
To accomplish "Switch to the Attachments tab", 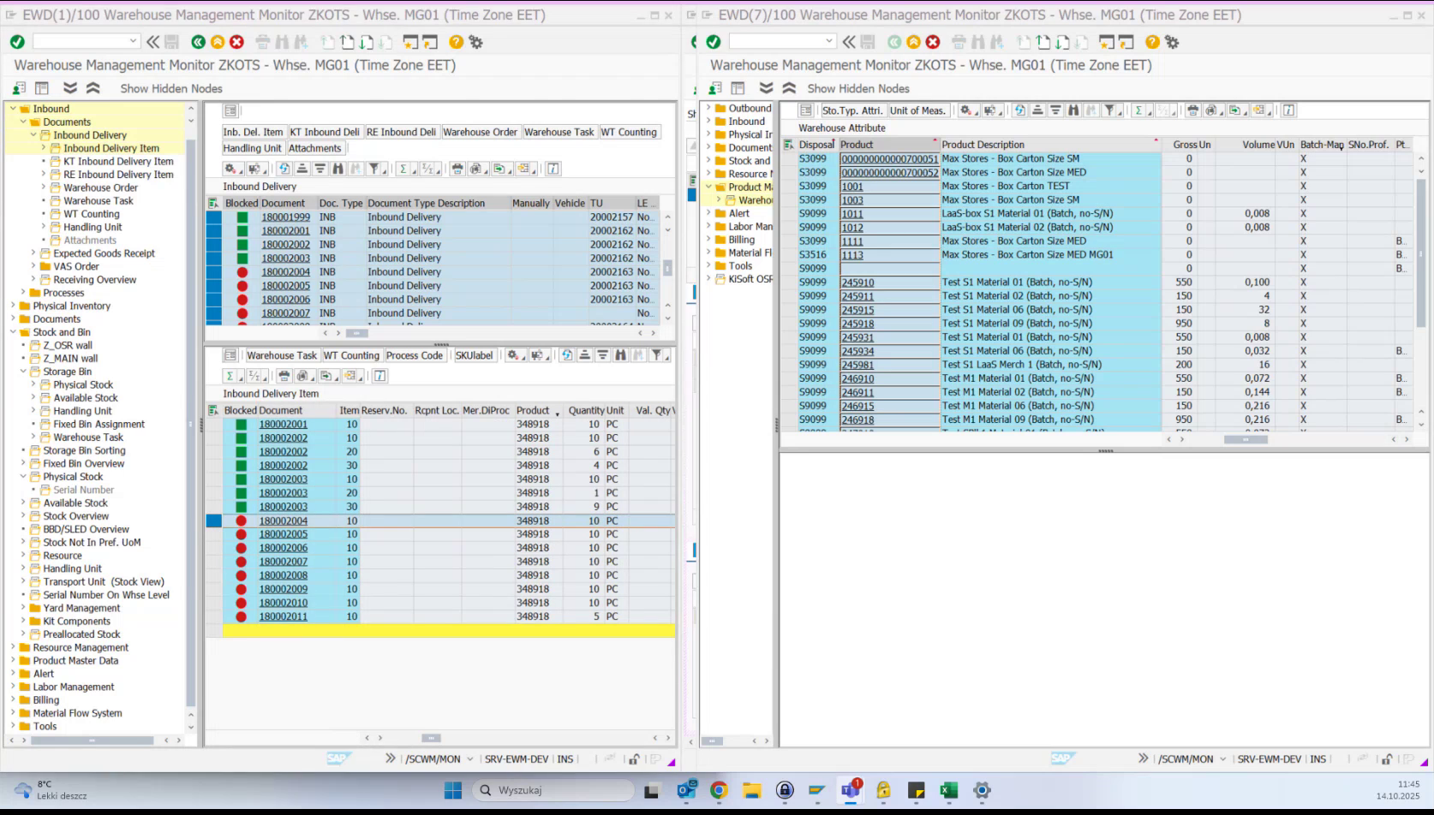I will coord(314,147).
